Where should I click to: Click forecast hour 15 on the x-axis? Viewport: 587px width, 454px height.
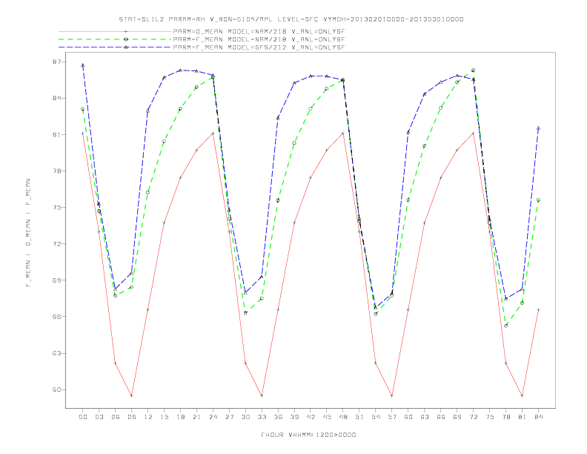point(164,417)
